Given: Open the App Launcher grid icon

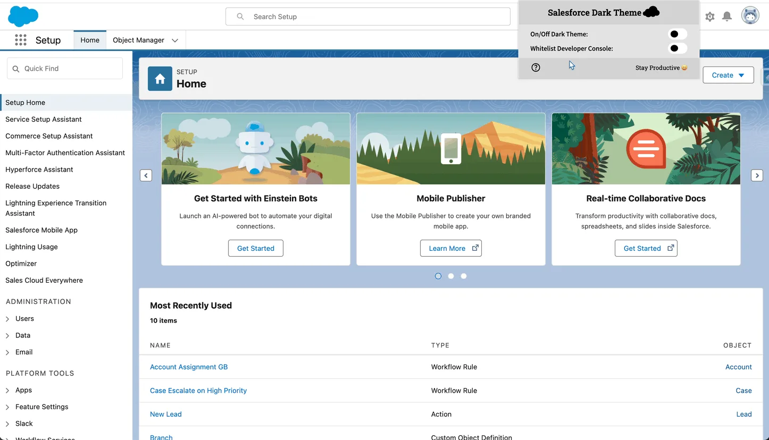Looking at the screenshot, I should (21, 40).
